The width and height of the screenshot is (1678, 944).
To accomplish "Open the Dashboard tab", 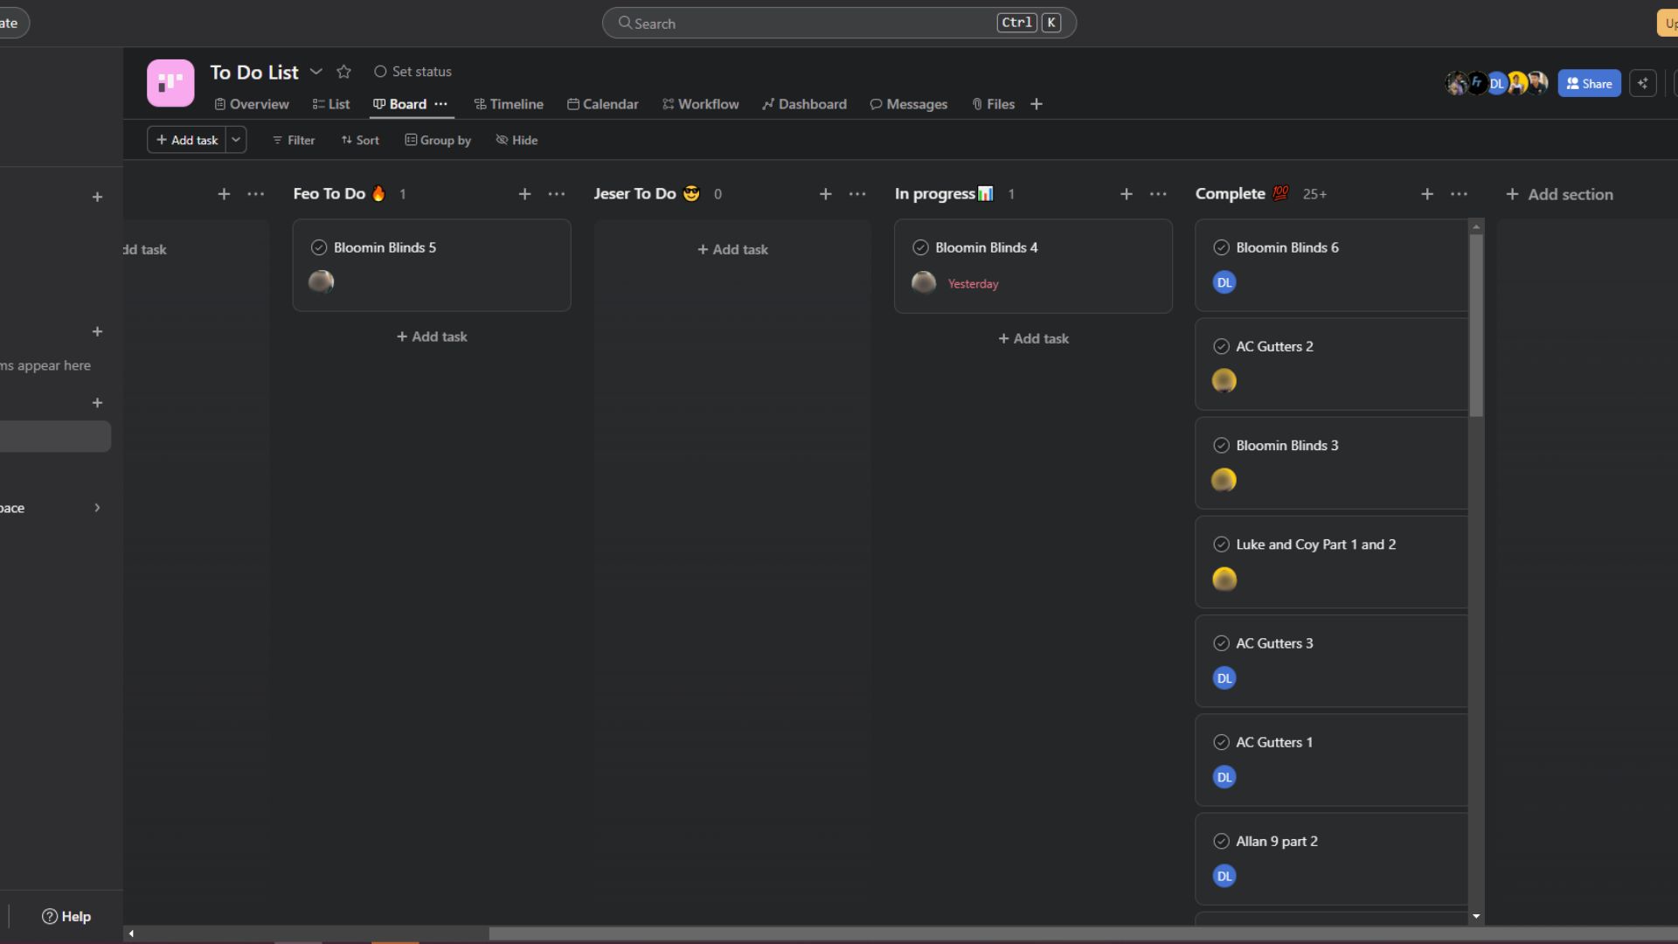I will point(804,104).
